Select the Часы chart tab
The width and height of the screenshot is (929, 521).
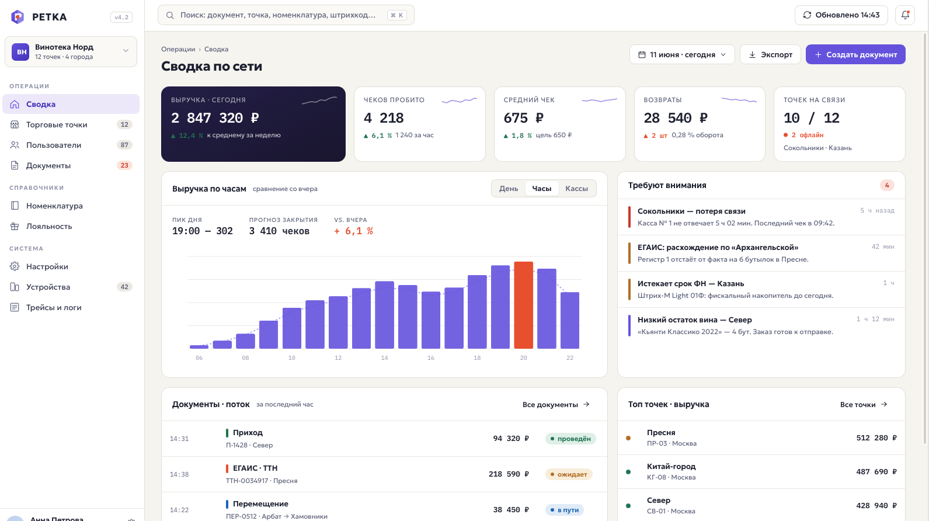click(x=542, y=189)
